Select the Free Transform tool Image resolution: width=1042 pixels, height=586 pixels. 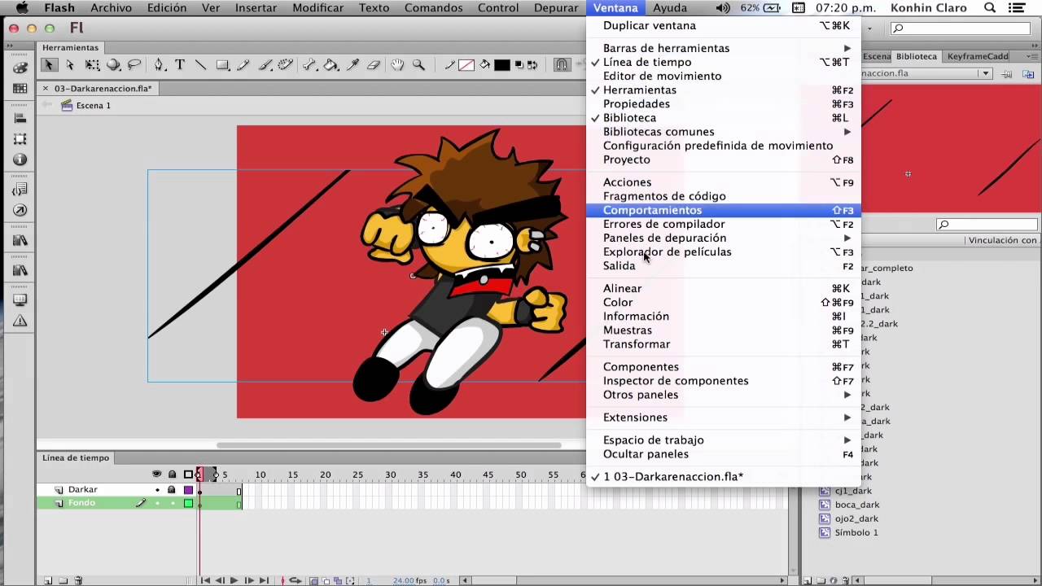pos(92,65)
